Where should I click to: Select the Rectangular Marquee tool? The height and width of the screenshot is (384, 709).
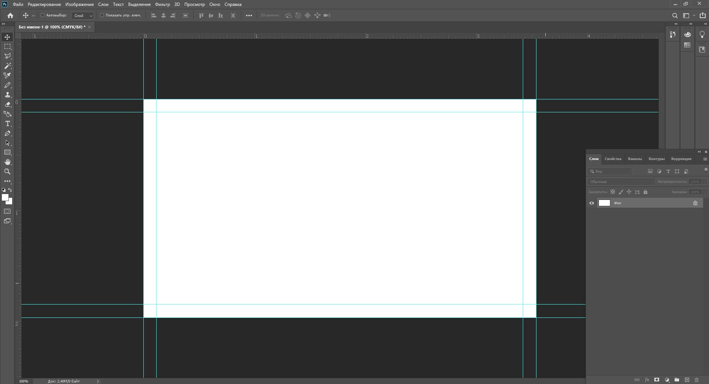point(7,47)
